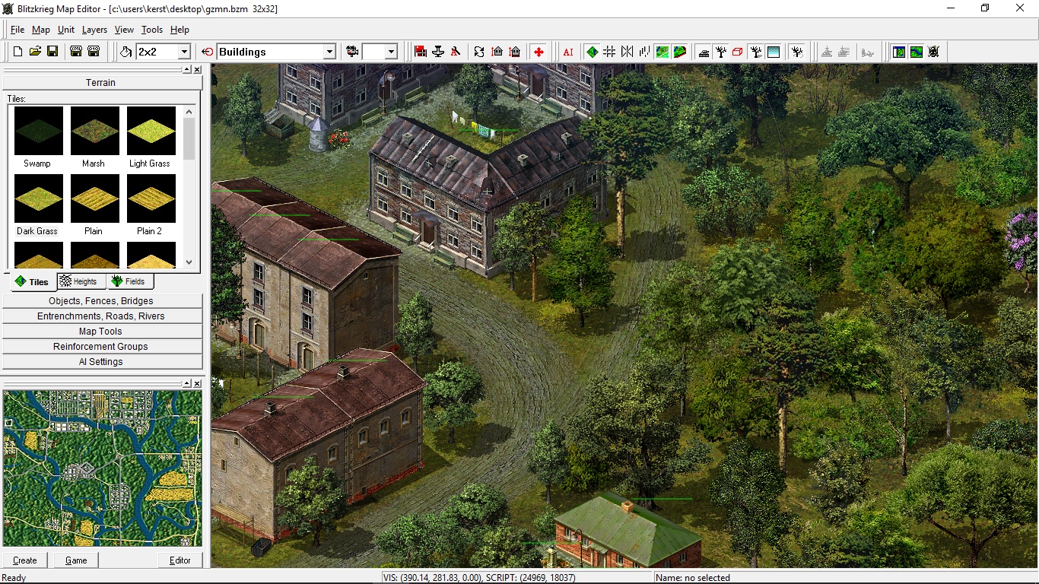The image size is (1039, 584).
Task: Click the crossed-out bug toolbar icon
Action: (x=934, y=52)
